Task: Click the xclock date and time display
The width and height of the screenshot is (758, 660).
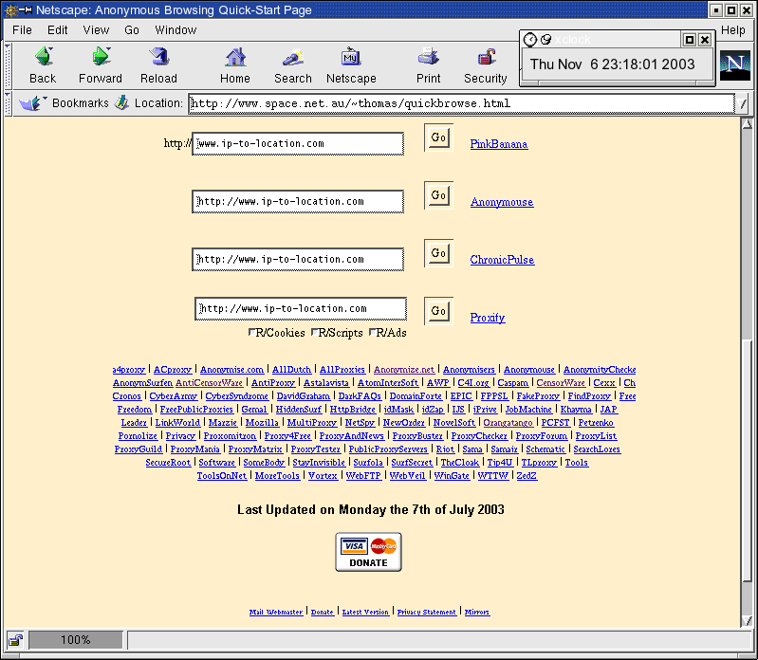Action: pos(612,64)
